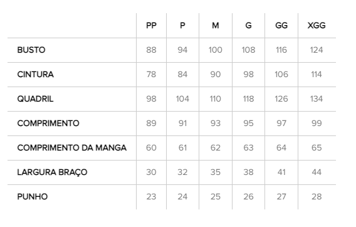Select the M size header
The image size is (356, 227).
(216, 25)
